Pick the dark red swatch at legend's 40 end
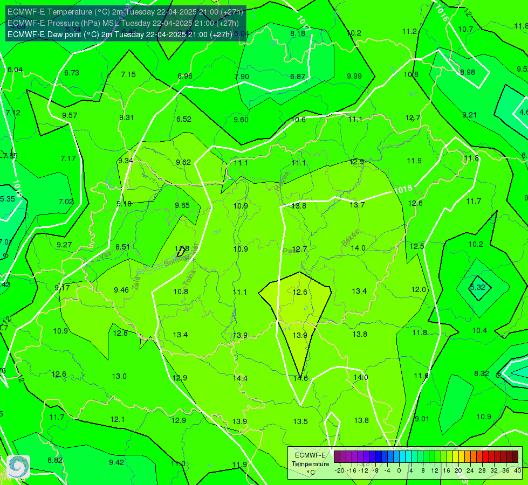528x485 pixels. click(515, 457)
